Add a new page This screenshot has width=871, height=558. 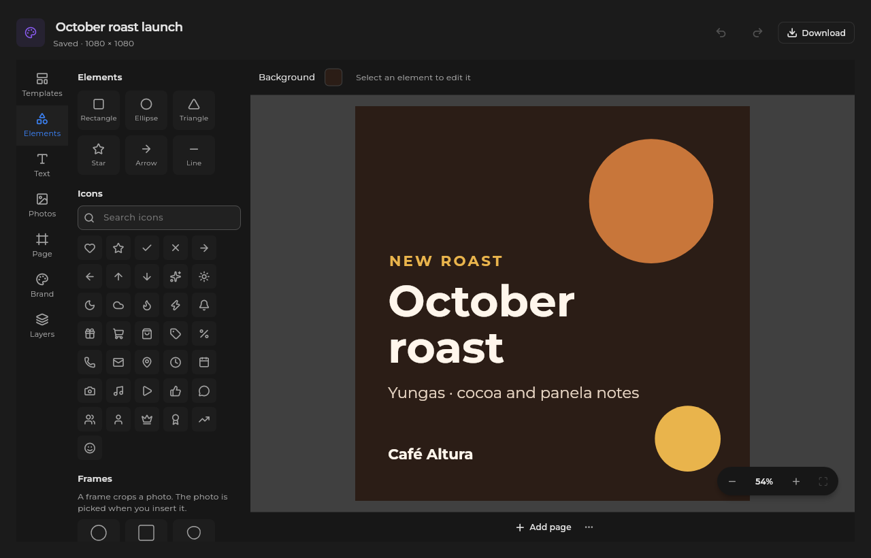pyautogui.click(x=543, y=527)
